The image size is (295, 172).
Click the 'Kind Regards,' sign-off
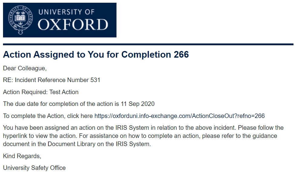22,156
